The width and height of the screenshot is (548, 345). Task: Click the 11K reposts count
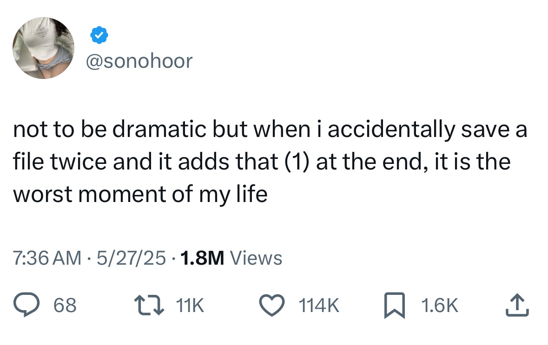[x=190, y=306]
